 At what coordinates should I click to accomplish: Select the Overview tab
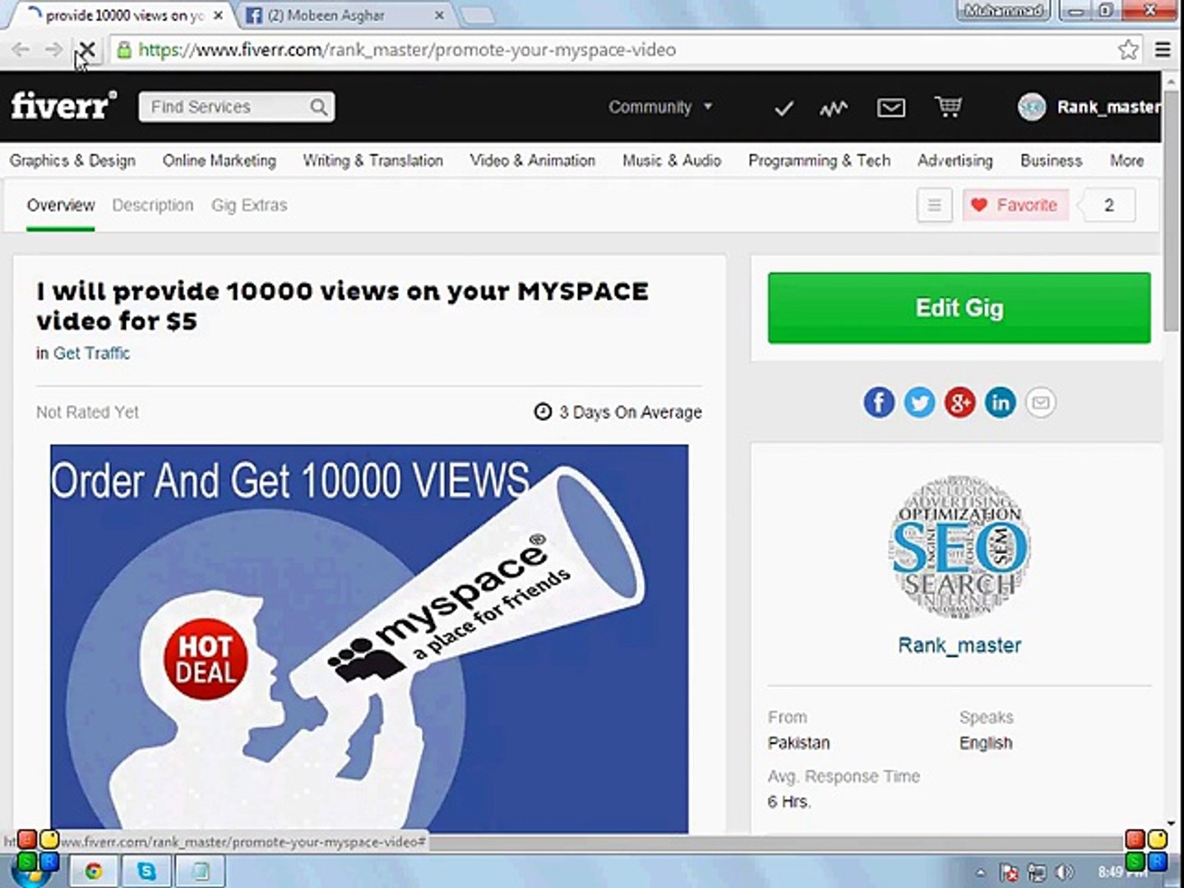61,206
